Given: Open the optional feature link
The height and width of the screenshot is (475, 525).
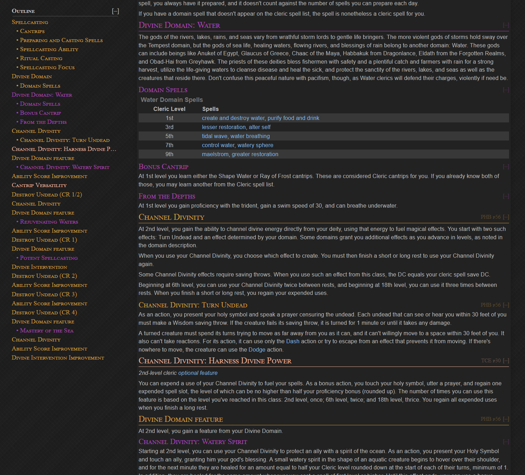Looking at the screenshot, I should point(198,373).
